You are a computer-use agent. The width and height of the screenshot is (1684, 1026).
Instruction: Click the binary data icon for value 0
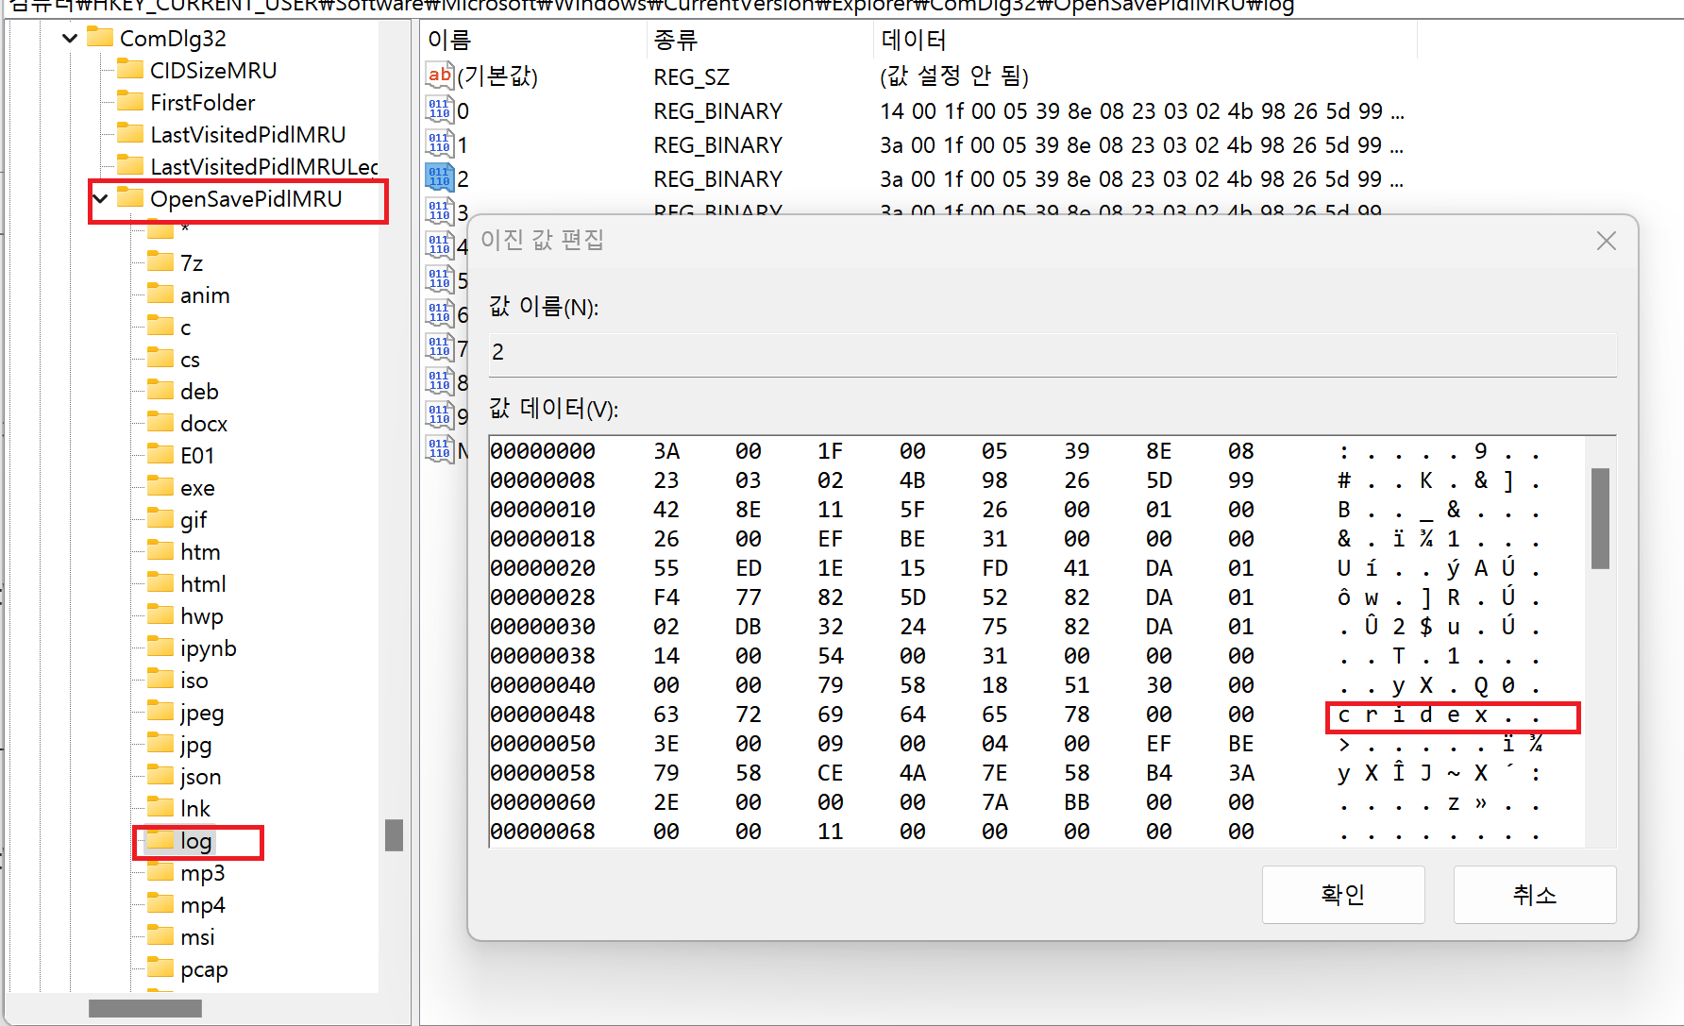[x=439, y=109]
